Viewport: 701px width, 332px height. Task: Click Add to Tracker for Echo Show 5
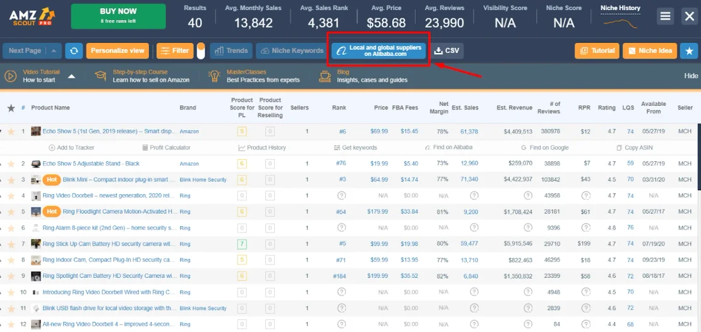coord(71,147)
